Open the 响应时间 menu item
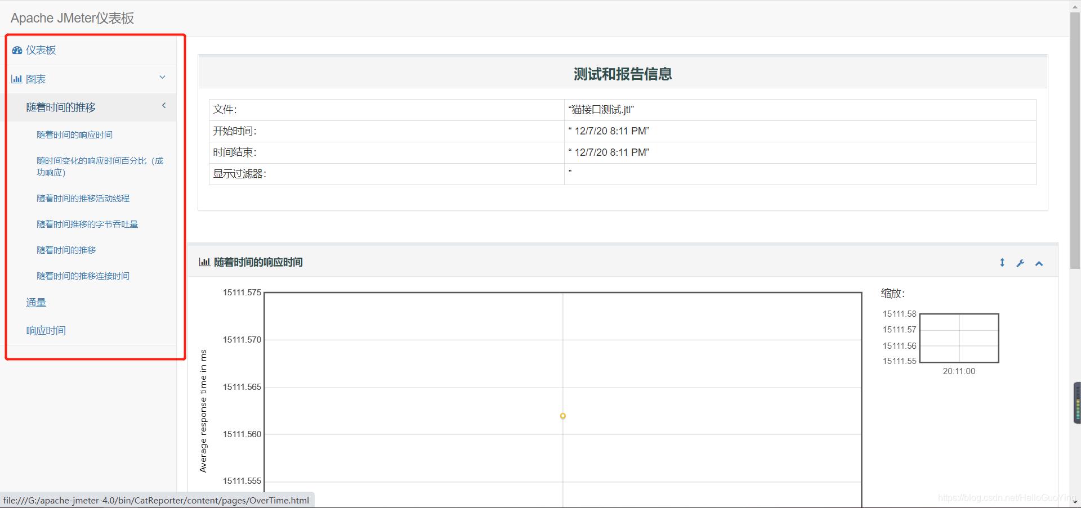The image size is (1081, 508). click(46, 331)
